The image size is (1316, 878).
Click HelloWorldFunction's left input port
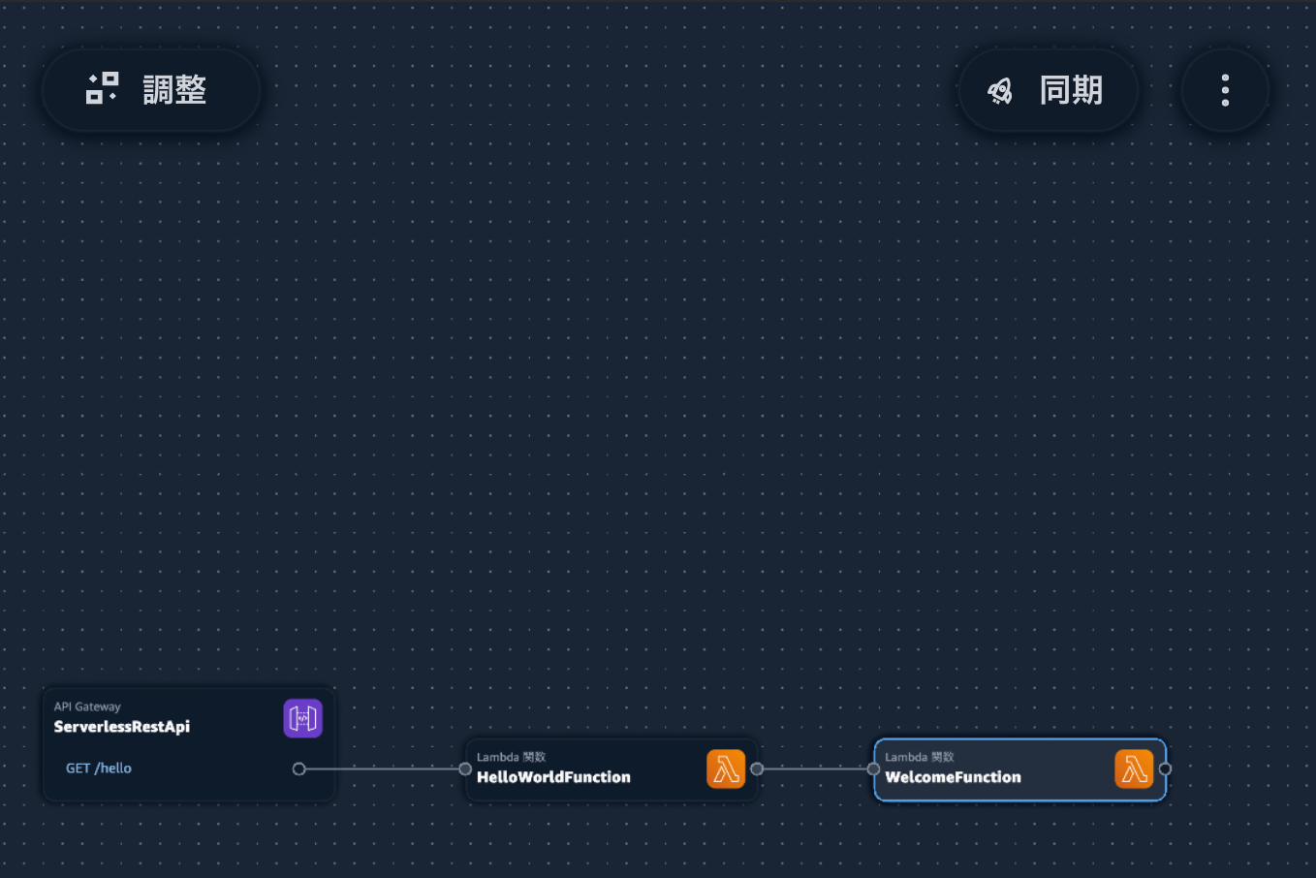point(465,768)
